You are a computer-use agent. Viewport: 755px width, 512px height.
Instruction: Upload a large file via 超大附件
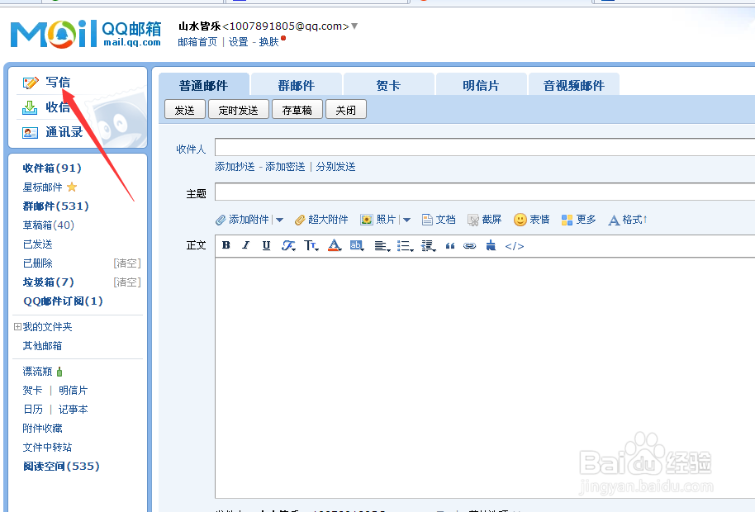(321, 219)
